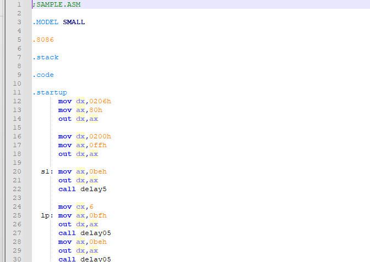The height and width of the screenshot is (262, 370).
Task: Click the value '0200h' on line 16
Action: 100,137
